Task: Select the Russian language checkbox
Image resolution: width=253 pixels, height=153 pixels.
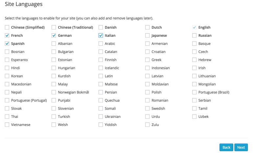Action: coord(194,36)
